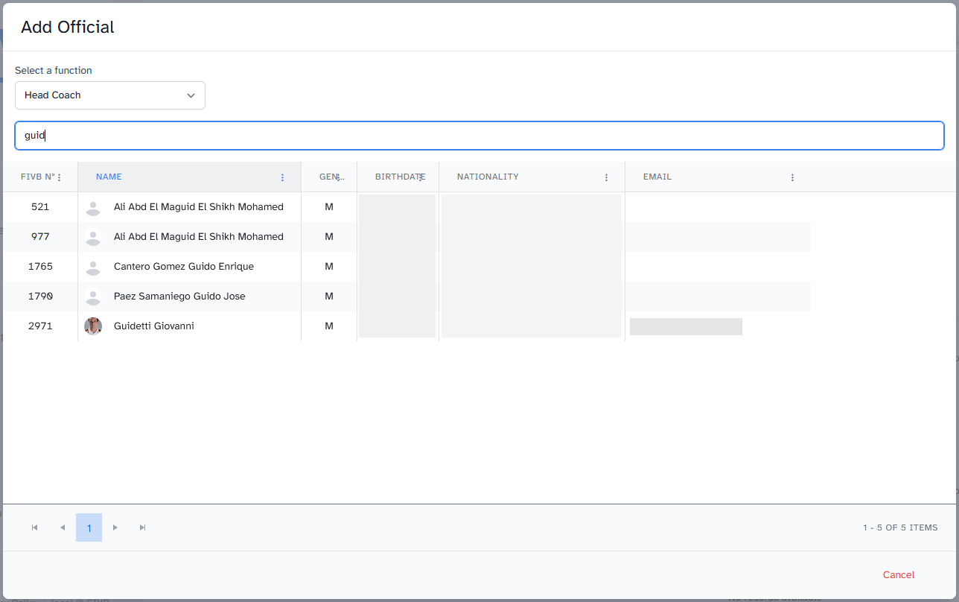Go to the previous results page
The width and height of the screenshot is (959, 602).
(63, 527)
